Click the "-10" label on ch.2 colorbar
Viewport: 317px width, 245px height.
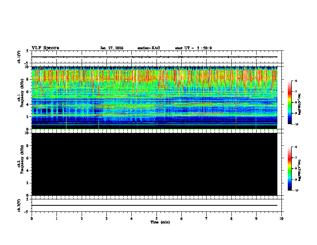pos(296,191)
